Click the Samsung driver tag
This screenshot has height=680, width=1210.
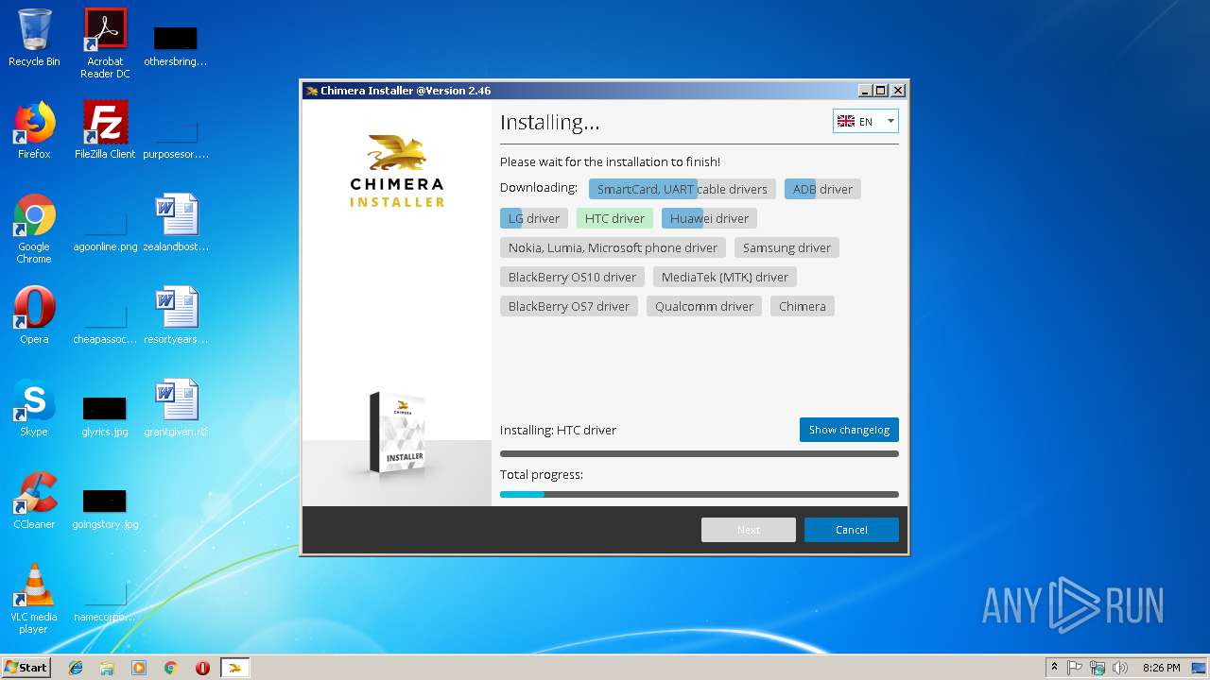pos(786,247)
